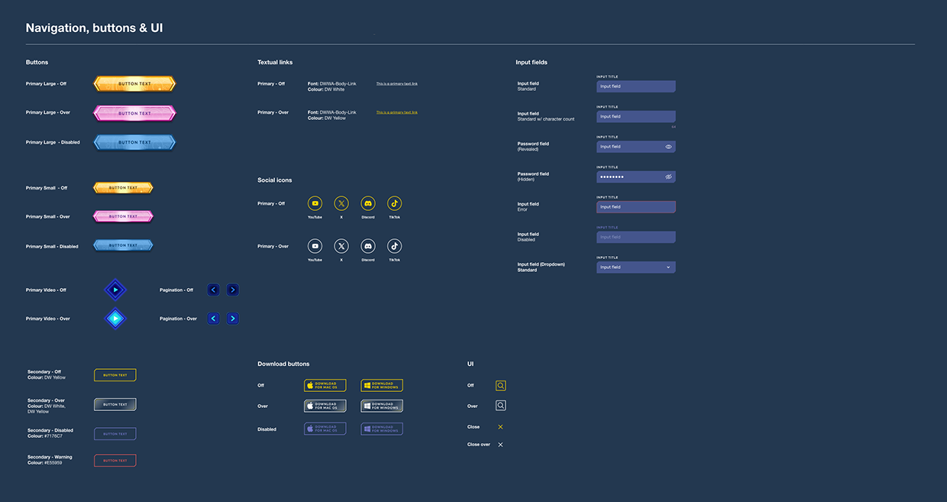Click the 'Input fields' section heading
This screenshot has height=502, width=947.
pos(532,62)
